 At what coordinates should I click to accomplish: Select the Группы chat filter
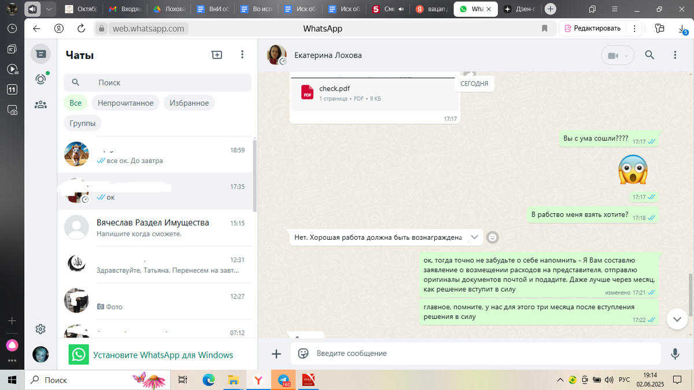(83, 123)
